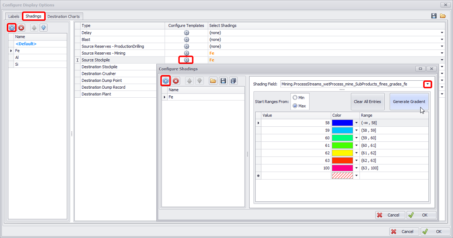This screenshot has height=238, width=453.
Task: Add new entry in Configure Shadings dialog
Action: pyautogui.click(x=166, y=81)
